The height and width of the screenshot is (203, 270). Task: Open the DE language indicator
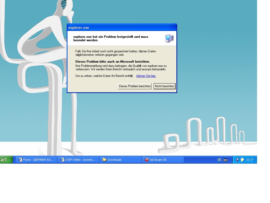[x=219, y=160]
